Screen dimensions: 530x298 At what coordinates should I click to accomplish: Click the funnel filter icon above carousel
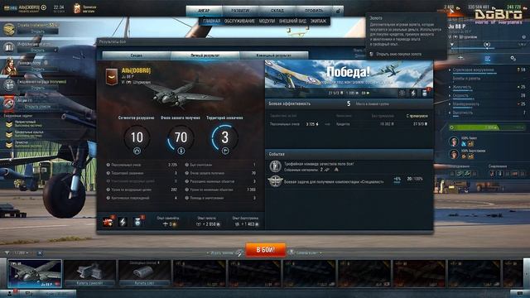tap(7, 253)
